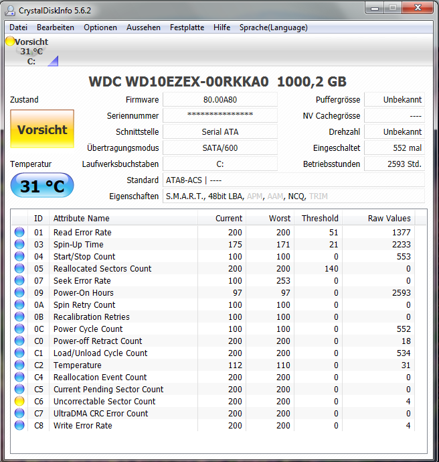Screen dimensions: 439x462
Task: Click the drive title WDC WD10EZEX-00RKKA0
Action: 179,82
